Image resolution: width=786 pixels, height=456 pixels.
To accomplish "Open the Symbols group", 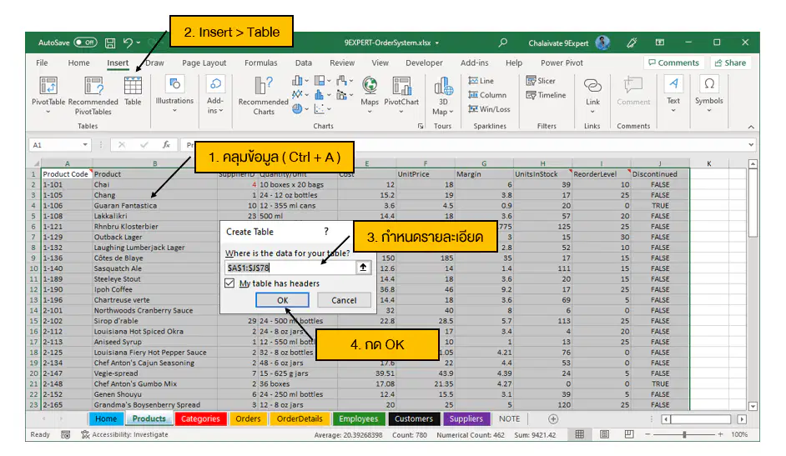I will (708, 94).
